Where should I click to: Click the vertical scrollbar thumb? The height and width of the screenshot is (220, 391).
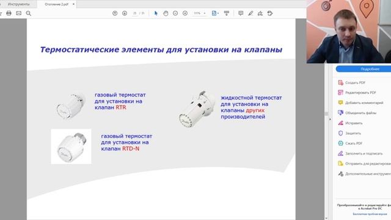pos(326,114)
